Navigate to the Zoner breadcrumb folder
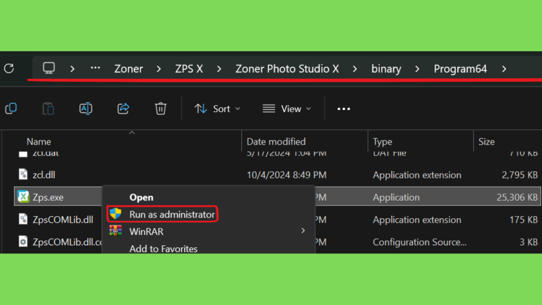This screenshot has height=305, width=542. (129, 69)
